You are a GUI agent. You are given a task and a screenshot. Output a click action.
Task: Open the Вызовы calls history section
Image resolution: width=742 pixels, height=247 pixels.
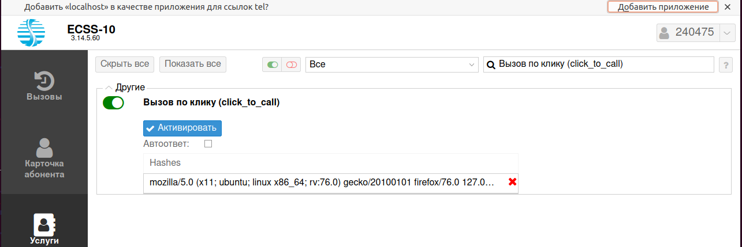tap(44, 86)
